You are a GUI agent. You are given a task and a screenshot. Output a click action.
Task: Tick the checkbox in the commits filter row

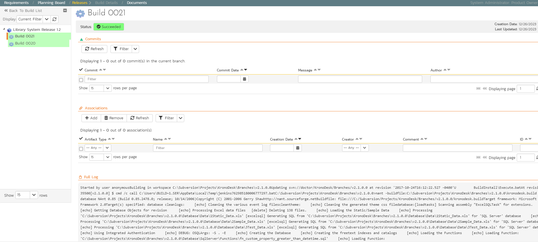tap(81, 80)
